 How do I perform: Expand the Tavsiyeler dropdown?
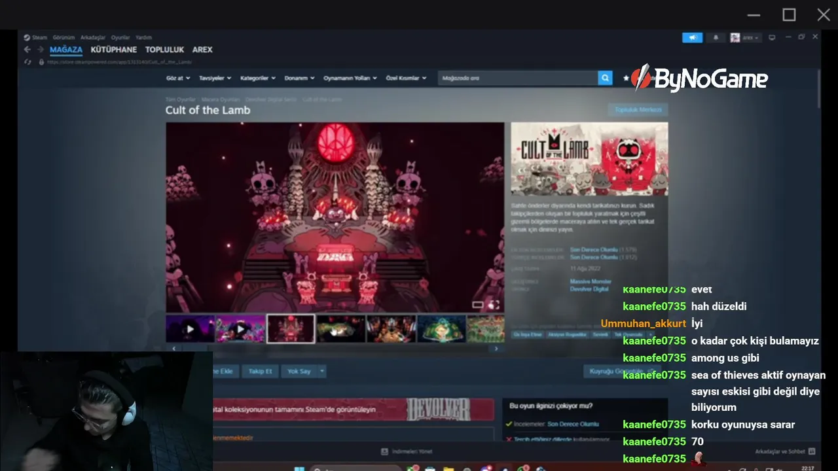pos(215,78)
